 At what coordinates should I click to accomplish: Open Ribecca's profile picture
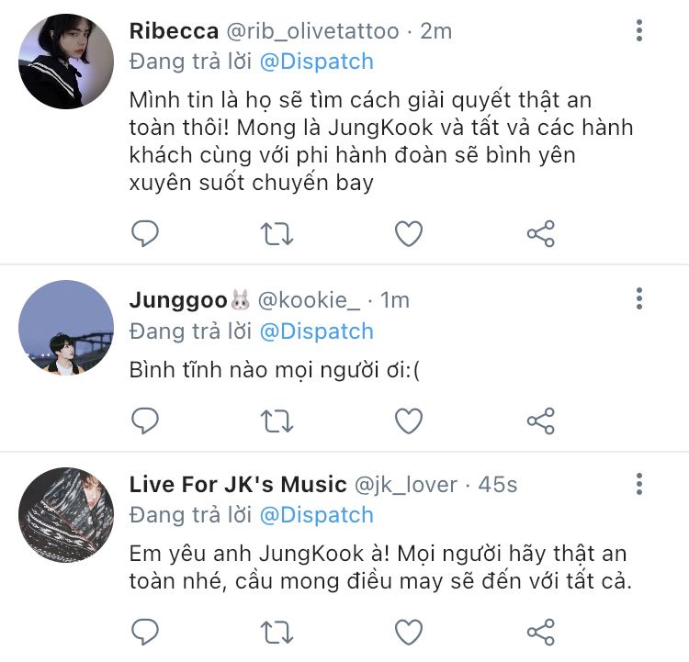coord(66,62)
